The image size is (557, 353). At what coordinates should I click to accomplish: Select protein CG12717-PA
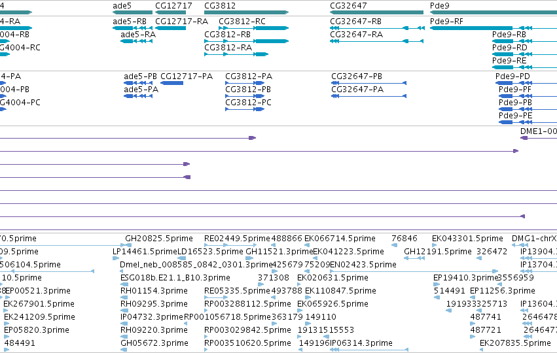click(x=187, y=76)
